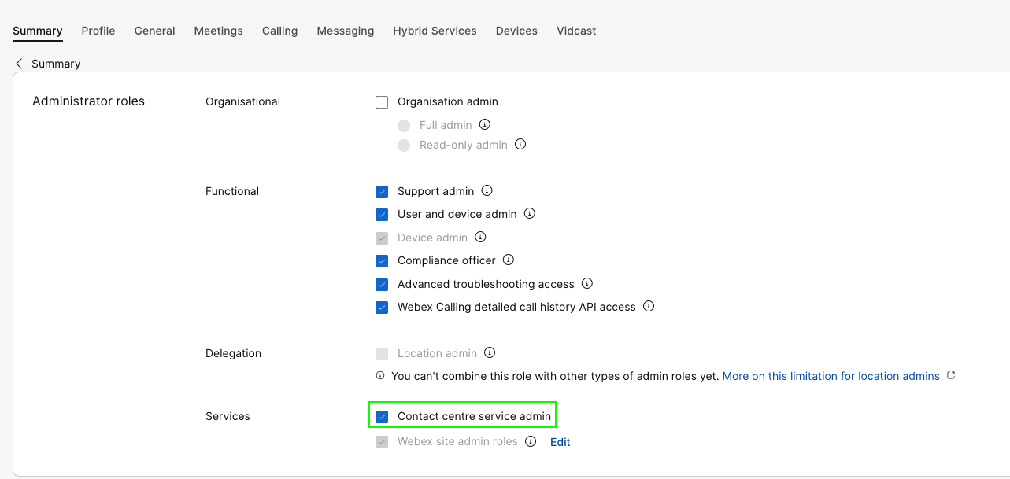1010x479 pixels.
Task: Enable the Organisation admin checkbox
Action: [382, 101]
